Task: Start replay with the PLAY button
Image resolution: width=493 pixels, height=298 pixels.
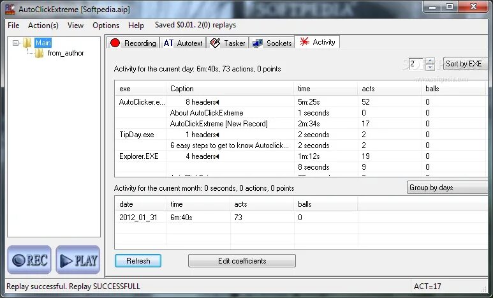Action: coord(78,260)
